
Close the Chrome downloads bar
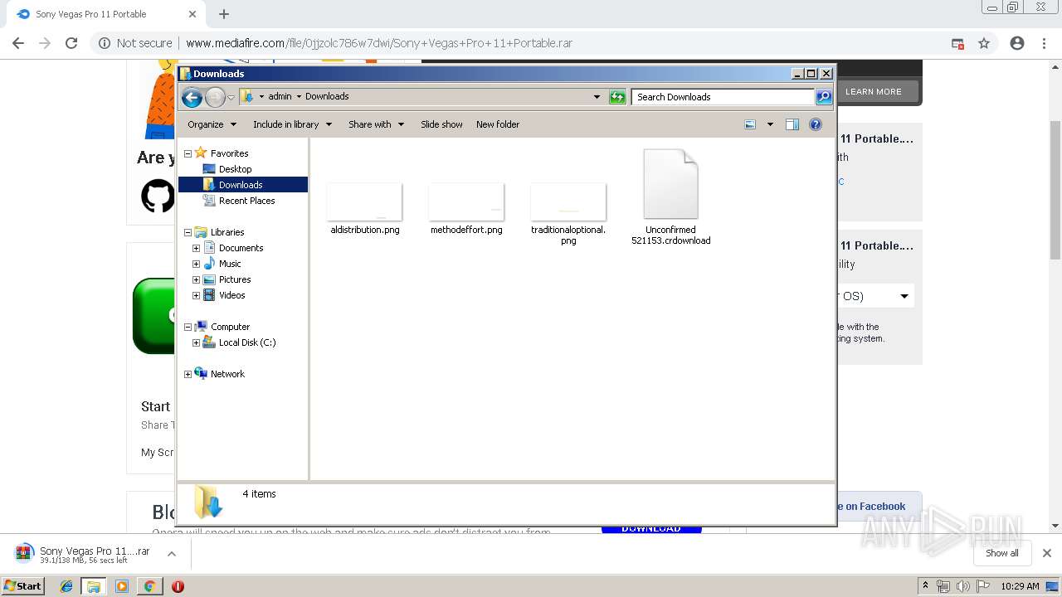pyautogui.click(x=1047, y=553)
